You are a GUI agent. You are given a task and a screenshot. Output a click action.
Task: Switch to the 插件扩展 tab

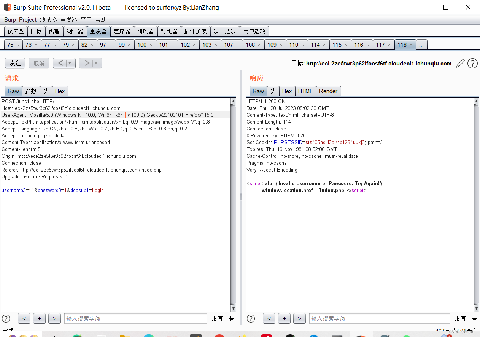pos(195,31)
